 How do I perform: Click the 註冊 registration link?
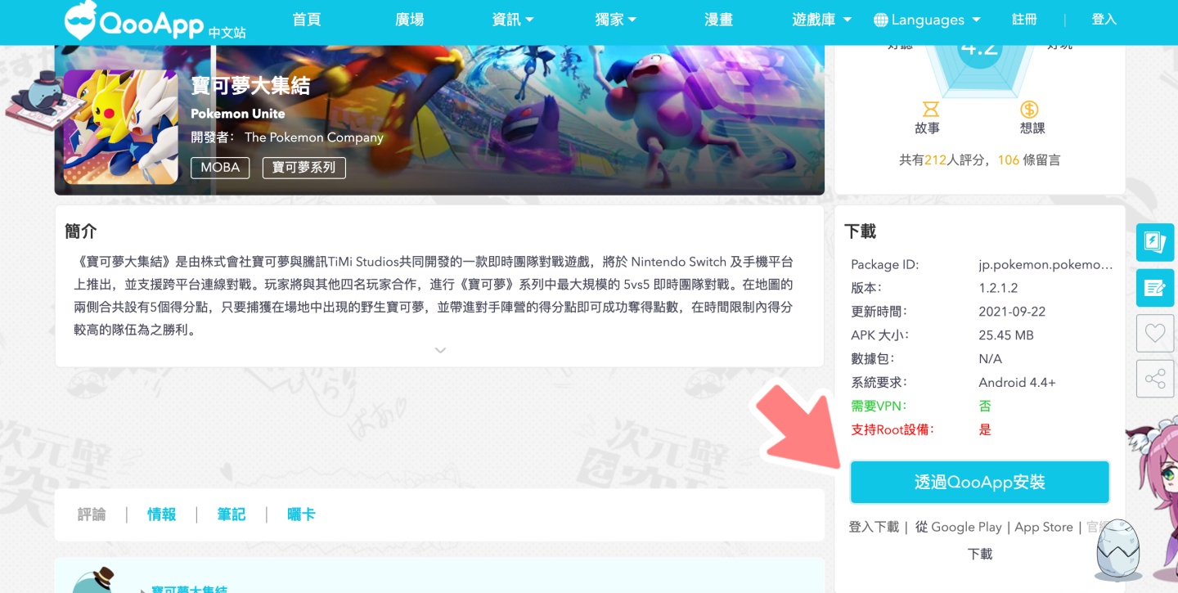(1023, 20)
